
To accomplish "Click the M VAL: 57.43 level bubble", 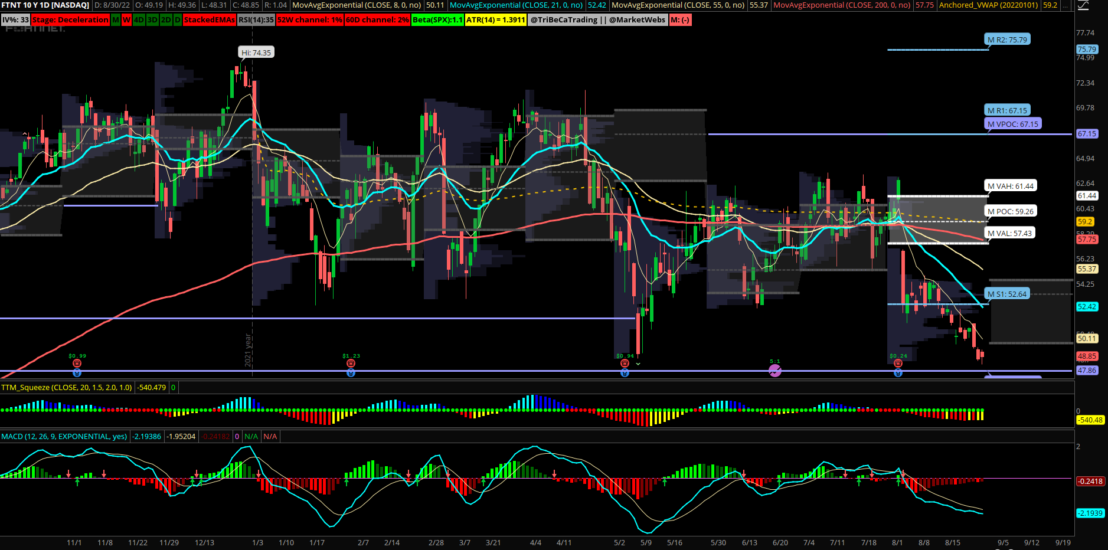I will 1010,233.
